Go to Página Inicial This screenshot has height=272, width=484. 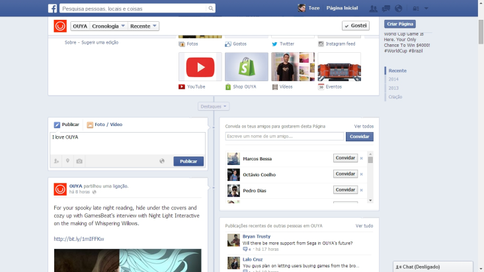[x=342, y=9]
